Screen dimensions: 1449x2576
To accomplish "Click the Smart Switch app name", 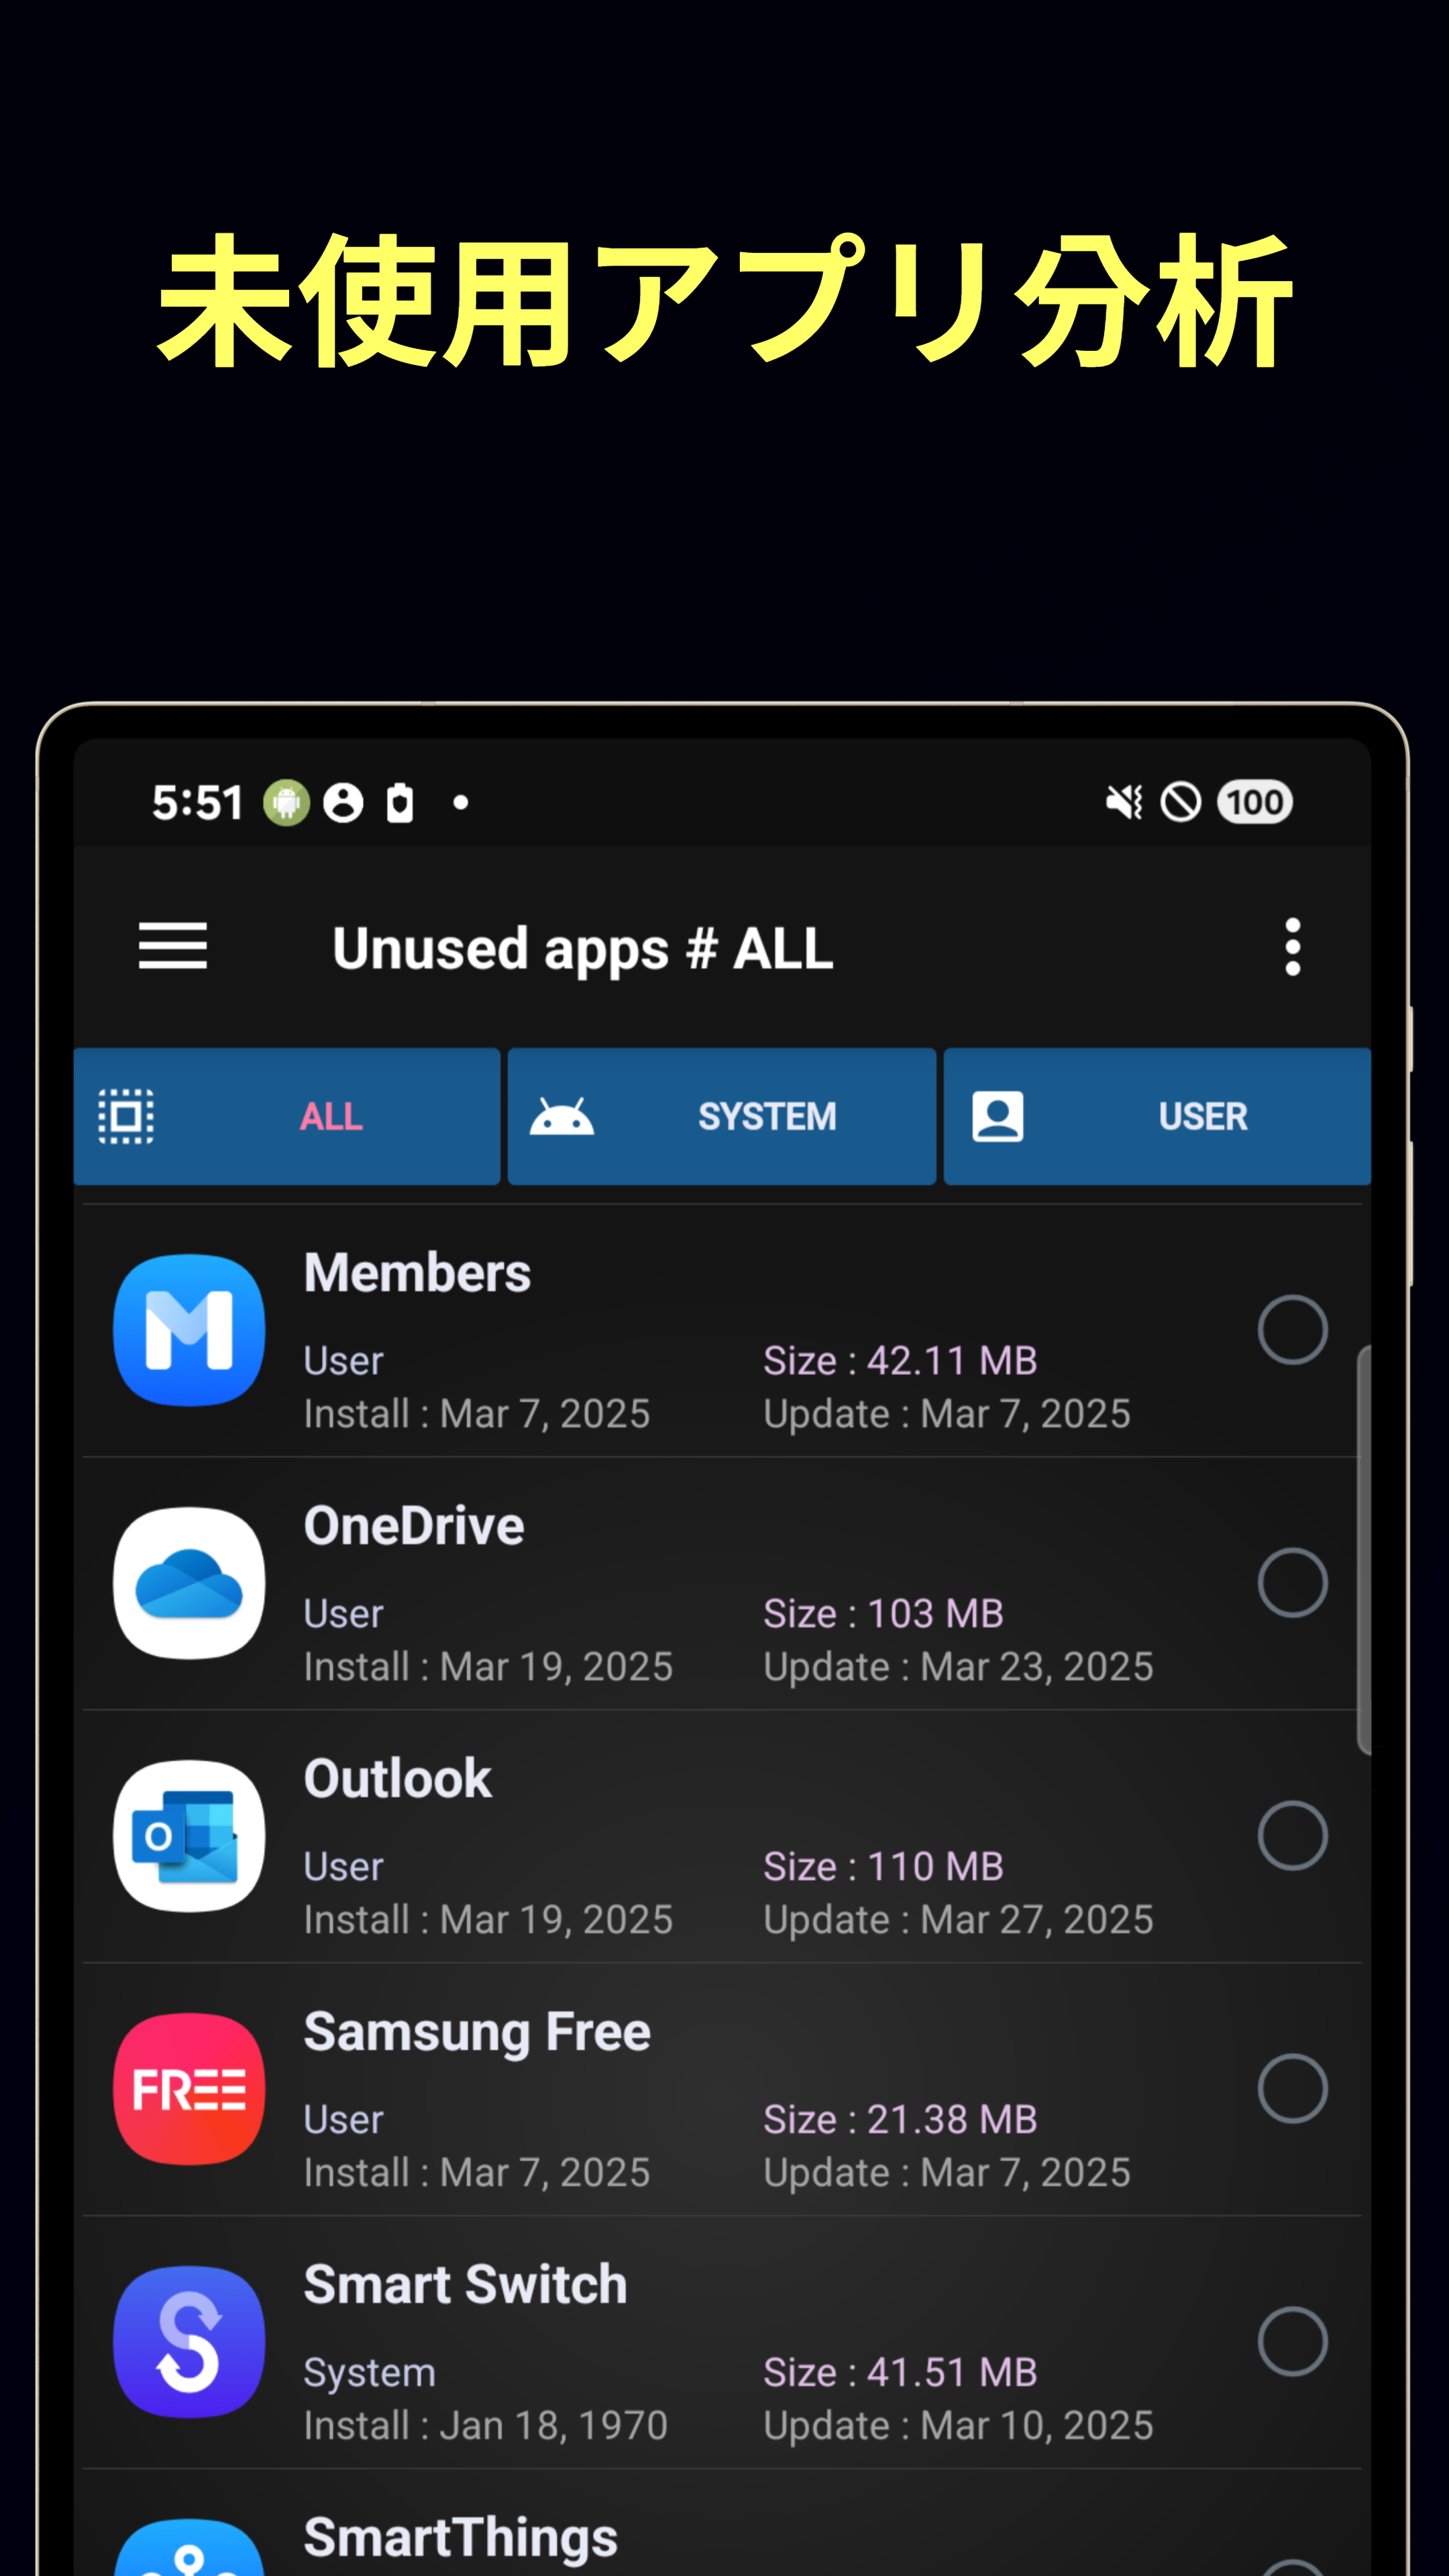I will [x=465, y=2285].
